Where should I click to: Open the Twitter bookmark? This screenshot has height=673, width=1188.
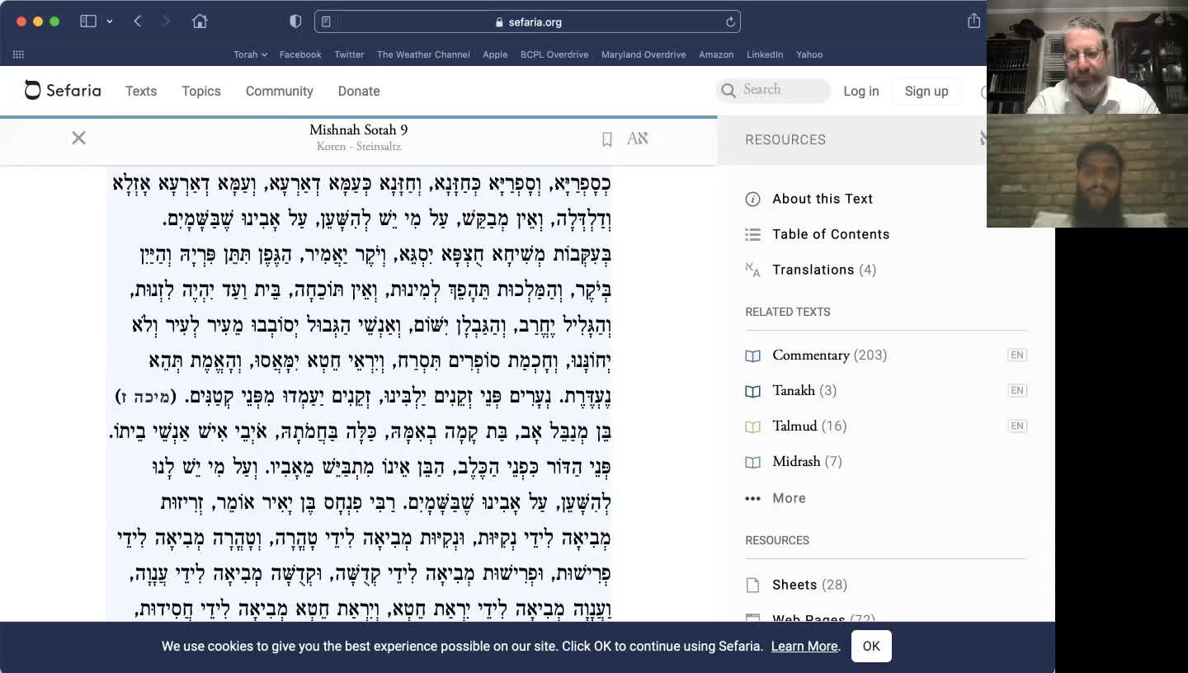tap(349, 54)
